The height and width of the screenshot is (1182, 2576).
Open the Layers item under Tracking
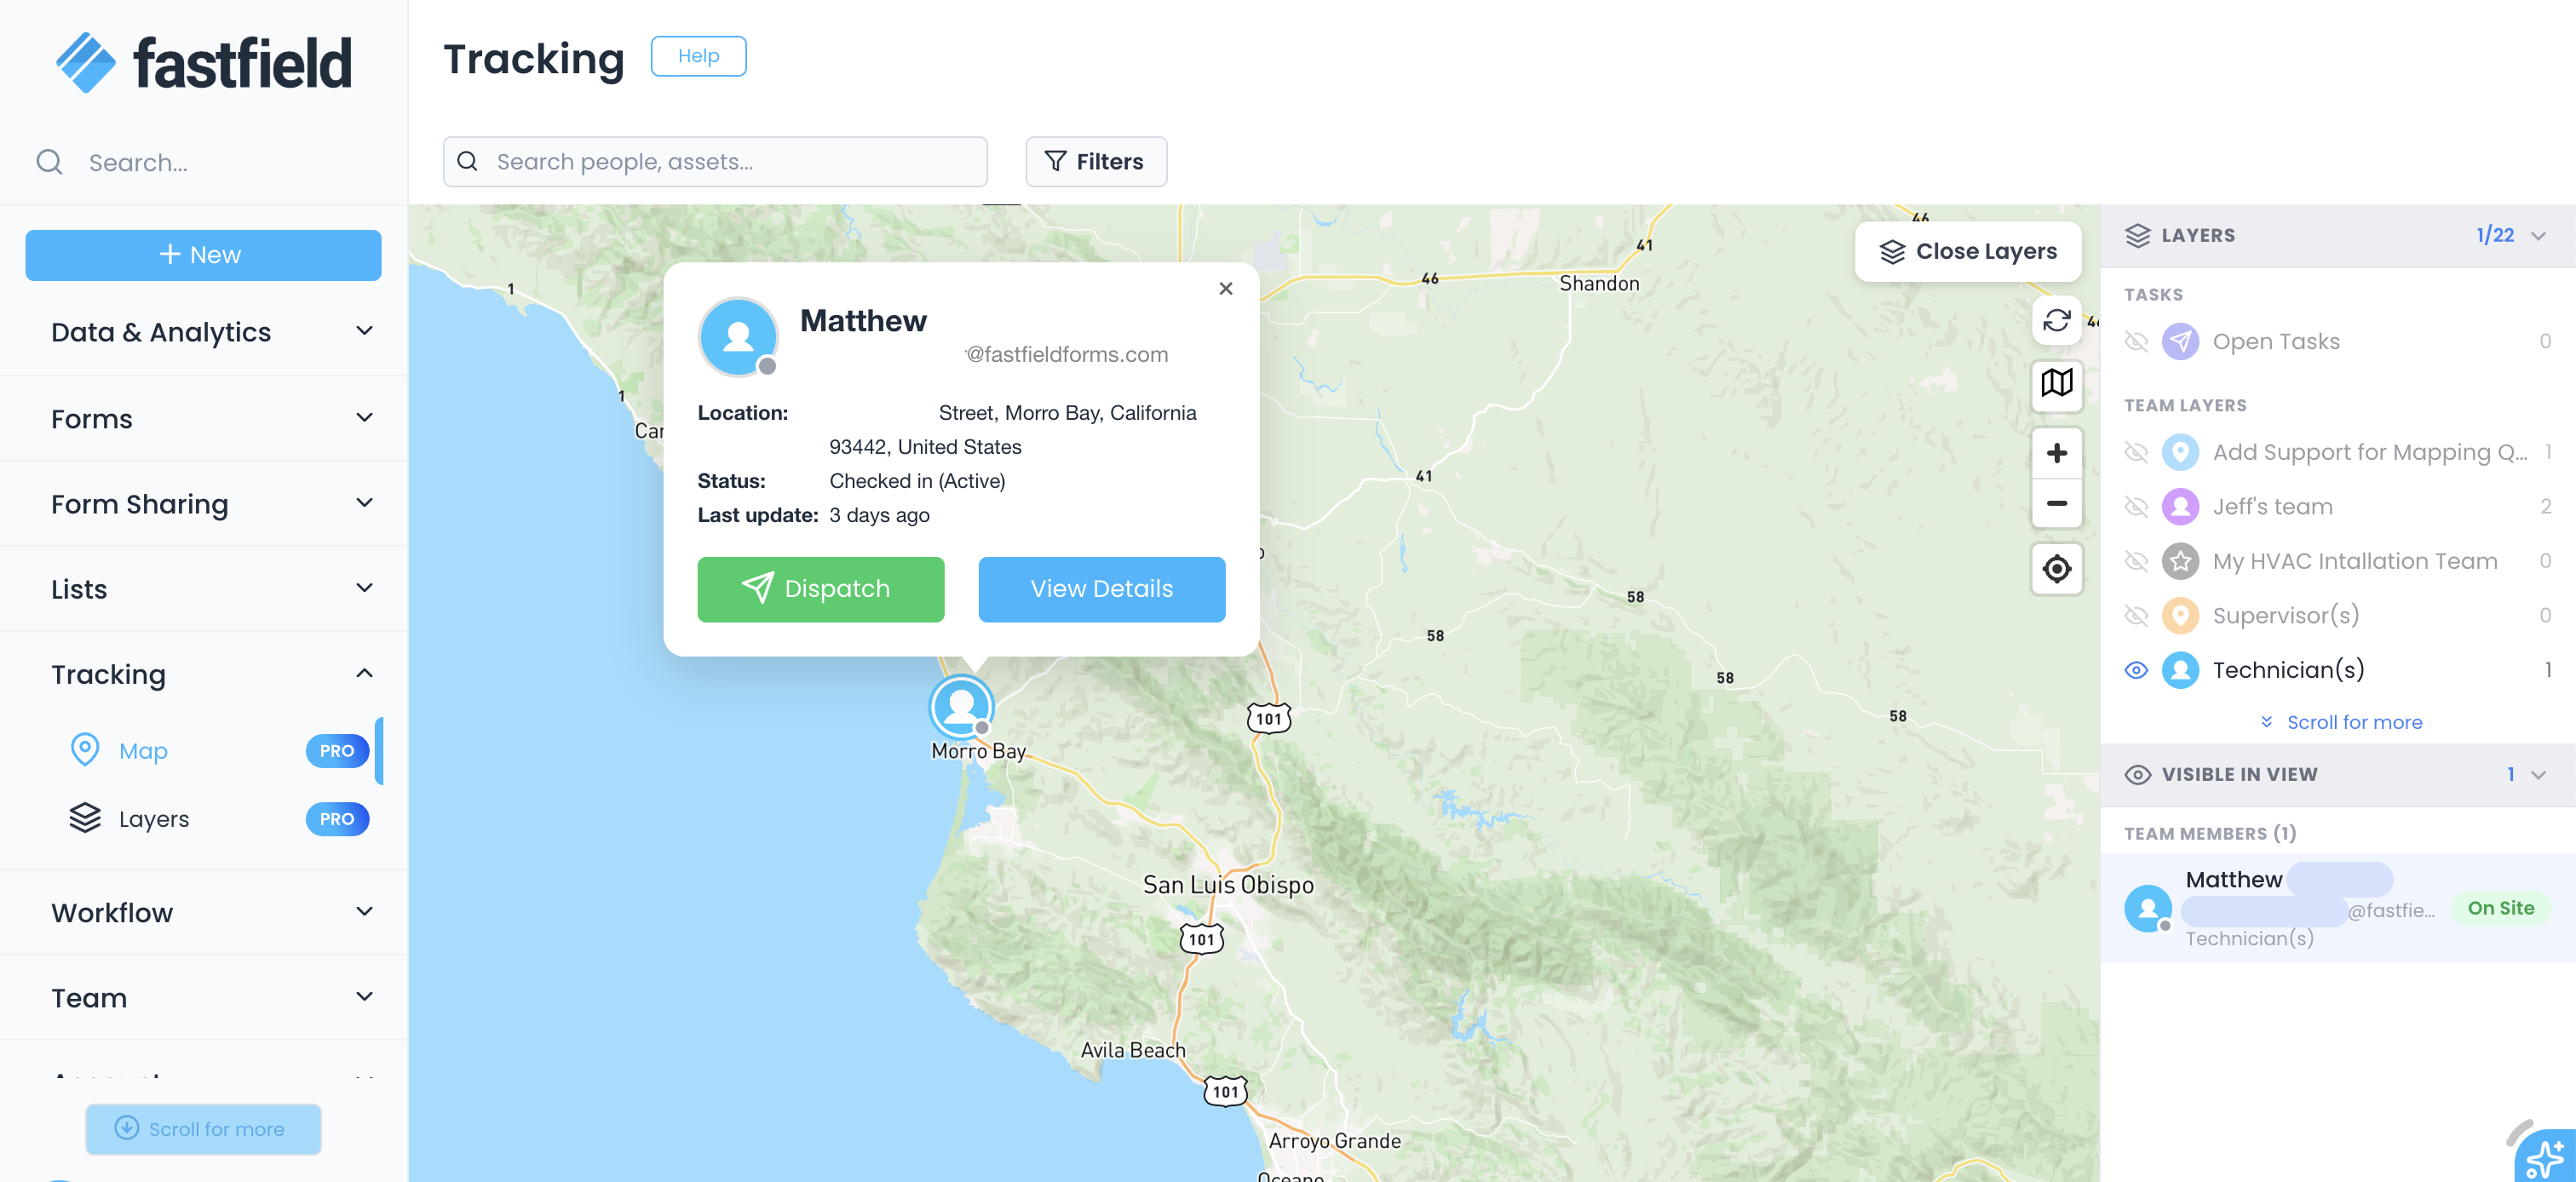(x=153, y=819)
